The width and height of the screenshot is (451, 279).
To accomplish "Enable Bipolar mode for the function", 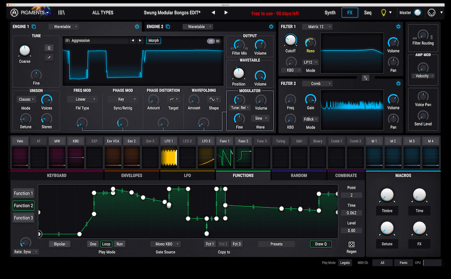I will [x=59, y=244].
